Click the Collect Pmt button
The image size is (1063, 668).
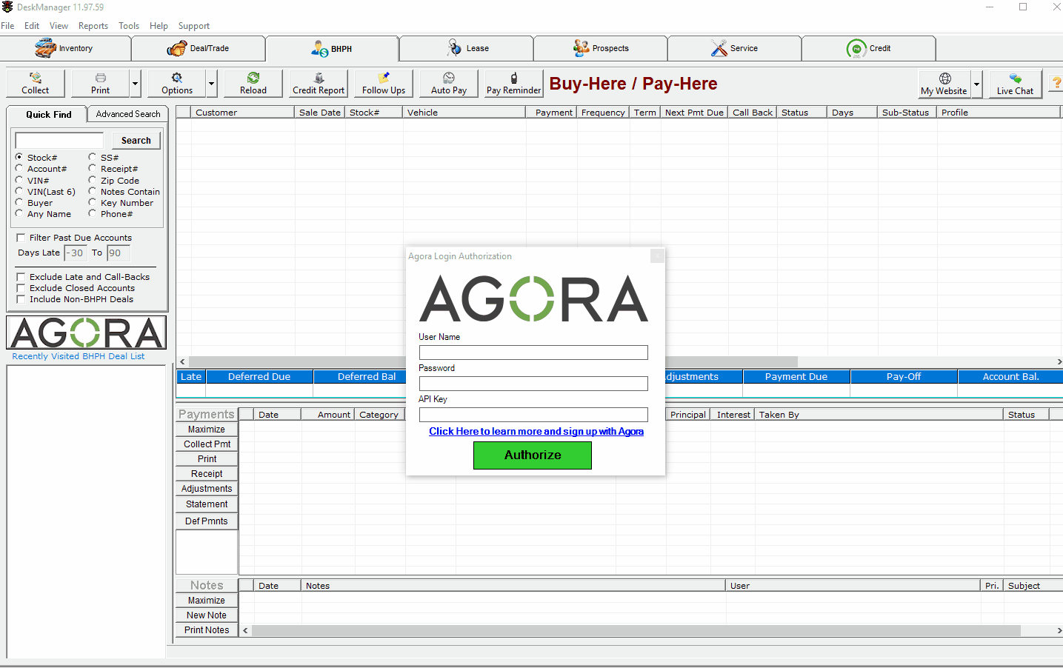coord(207,444)
